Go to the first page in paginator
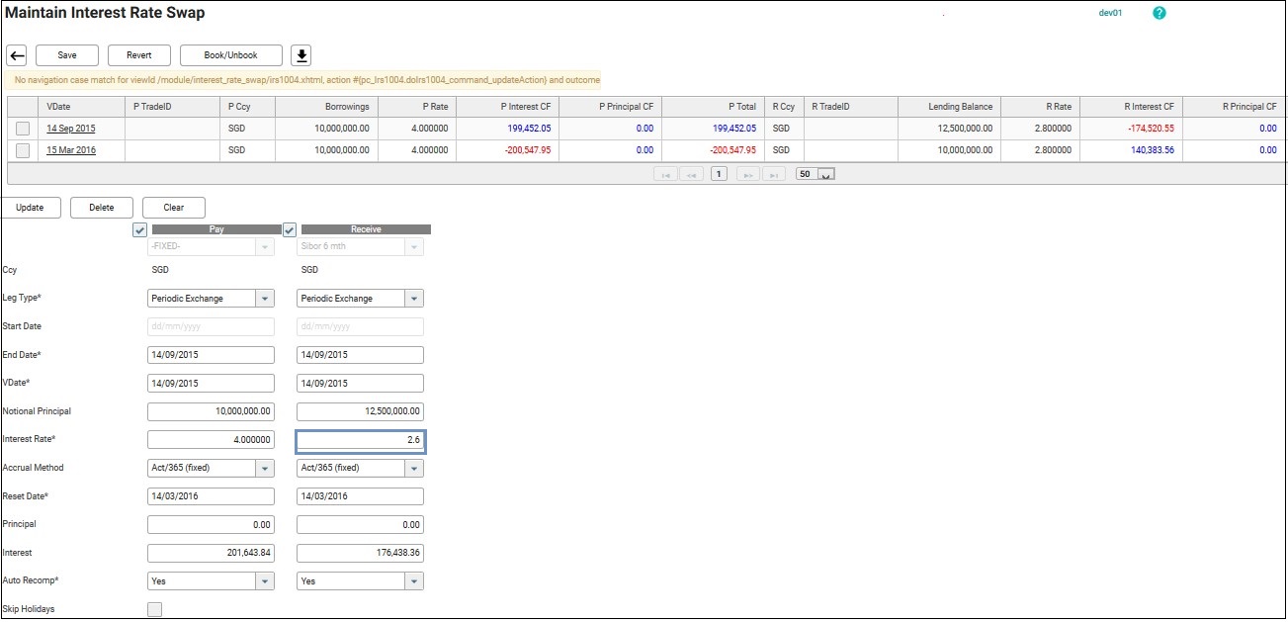This screenshot has width=1288, height=622. pyautogui.click(x=666, y=174)
